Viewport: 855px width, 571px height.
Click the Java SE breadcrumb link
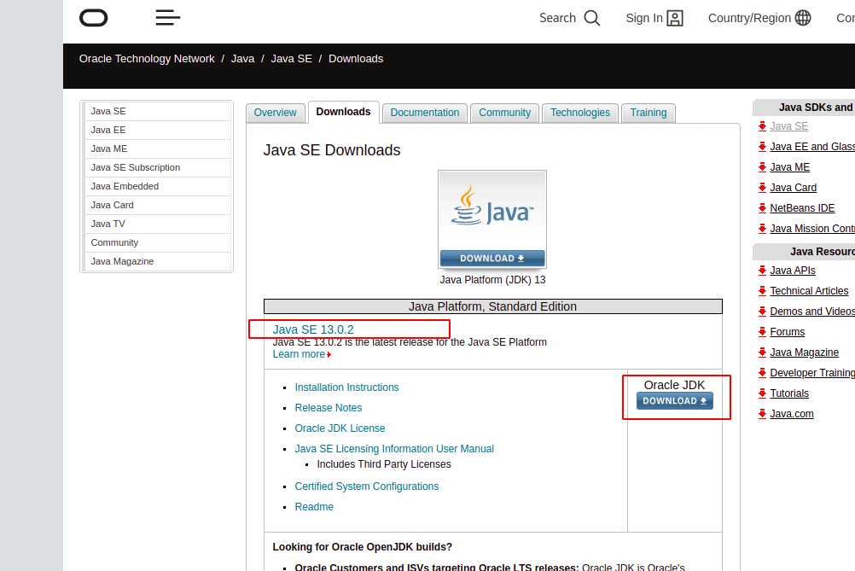[x=291, y=58]
